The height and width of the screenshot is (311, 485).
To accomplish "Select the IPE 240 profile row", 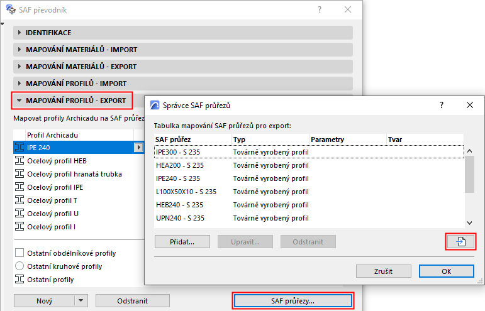I will click(x=79, y=147).
